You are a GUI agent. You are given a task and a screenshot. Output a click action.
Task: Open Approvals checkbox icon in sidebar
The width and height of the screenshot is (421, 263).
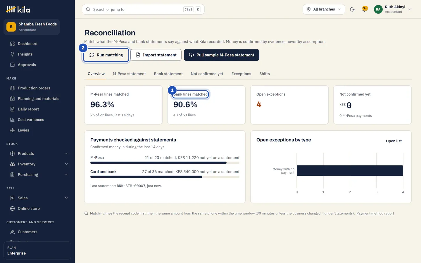(x=12, y=65)
